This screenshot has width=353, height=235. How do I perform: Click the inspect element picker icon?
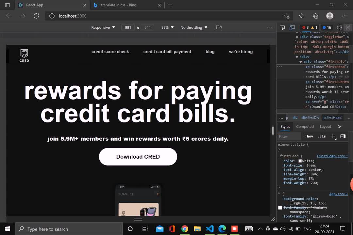tap(282, 27)
